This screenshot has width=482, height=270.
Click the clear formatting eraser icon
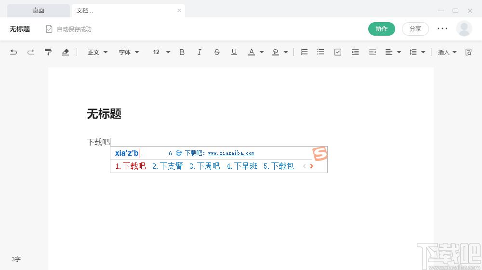click(65, 52)
